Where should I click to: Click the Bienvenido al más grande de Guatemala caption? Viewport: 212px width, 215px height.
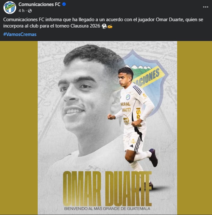point(107,209)
